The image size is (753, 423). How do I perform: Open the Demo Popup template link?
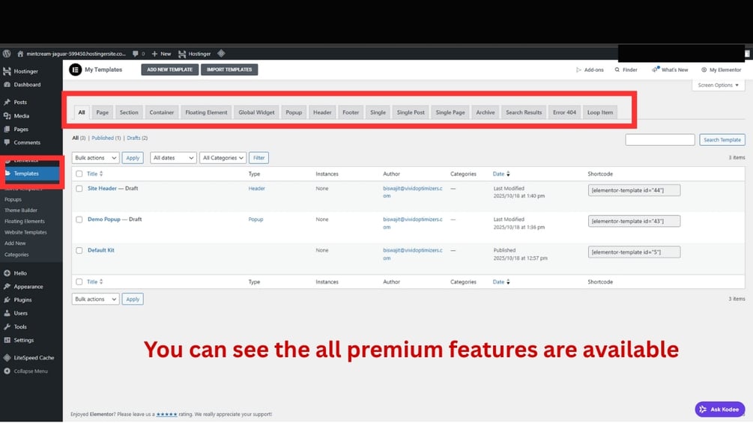coord(103,219)
